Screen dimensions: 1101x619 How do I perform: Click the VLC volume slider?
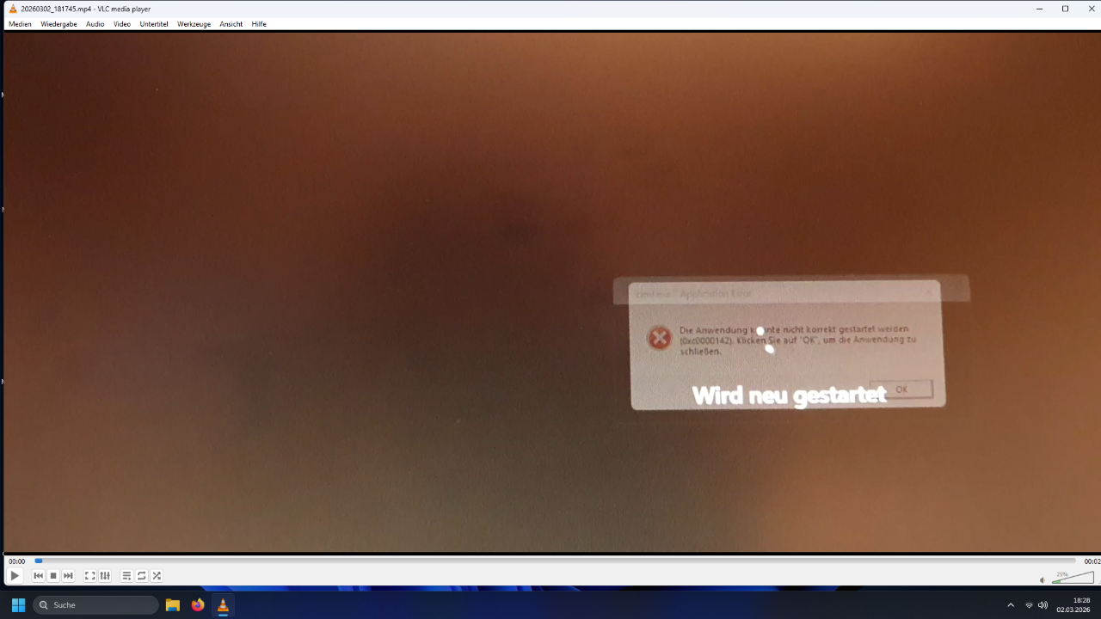(1072, 578)
